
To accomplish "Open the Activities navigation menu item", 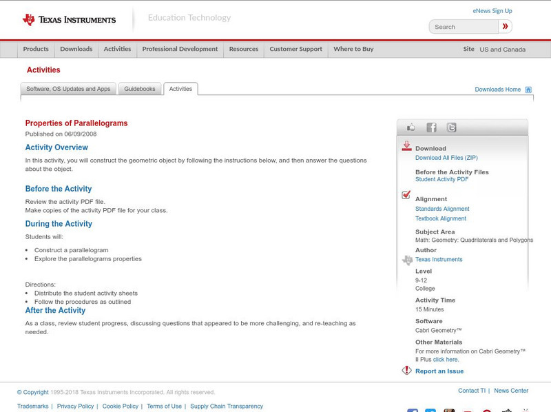I will pyautogui.click(x=117, y=49).
